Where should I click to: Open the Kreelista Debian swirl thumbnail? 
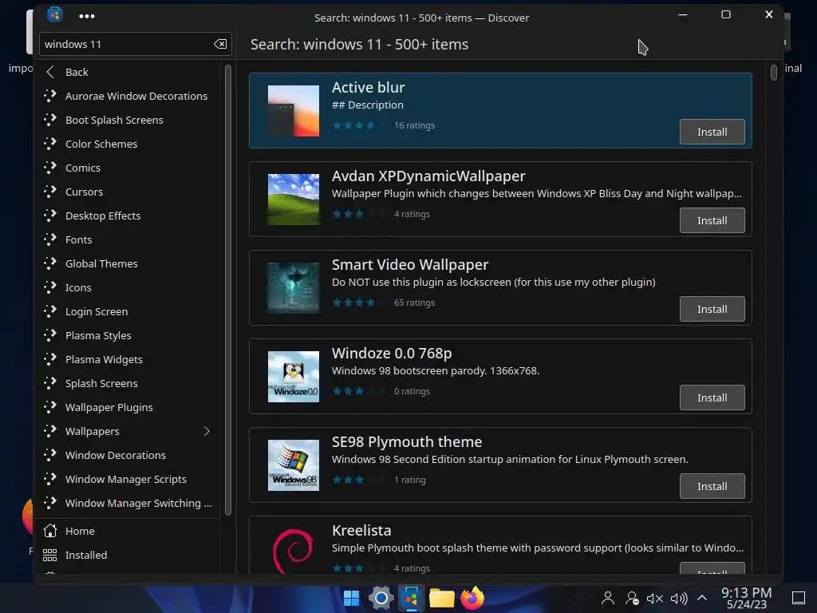294,551
